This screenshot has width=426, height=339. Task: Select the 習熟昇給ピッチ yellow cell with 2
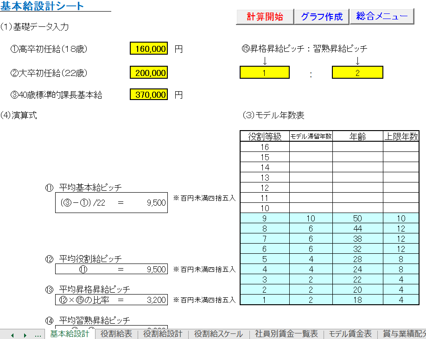coord(357,72)
